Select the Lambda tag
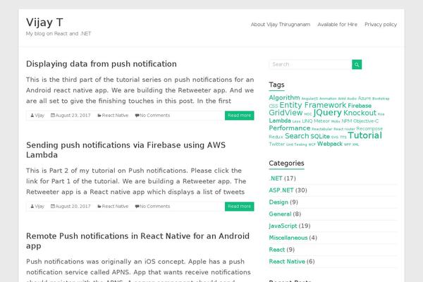 click(x=280, y=121)
